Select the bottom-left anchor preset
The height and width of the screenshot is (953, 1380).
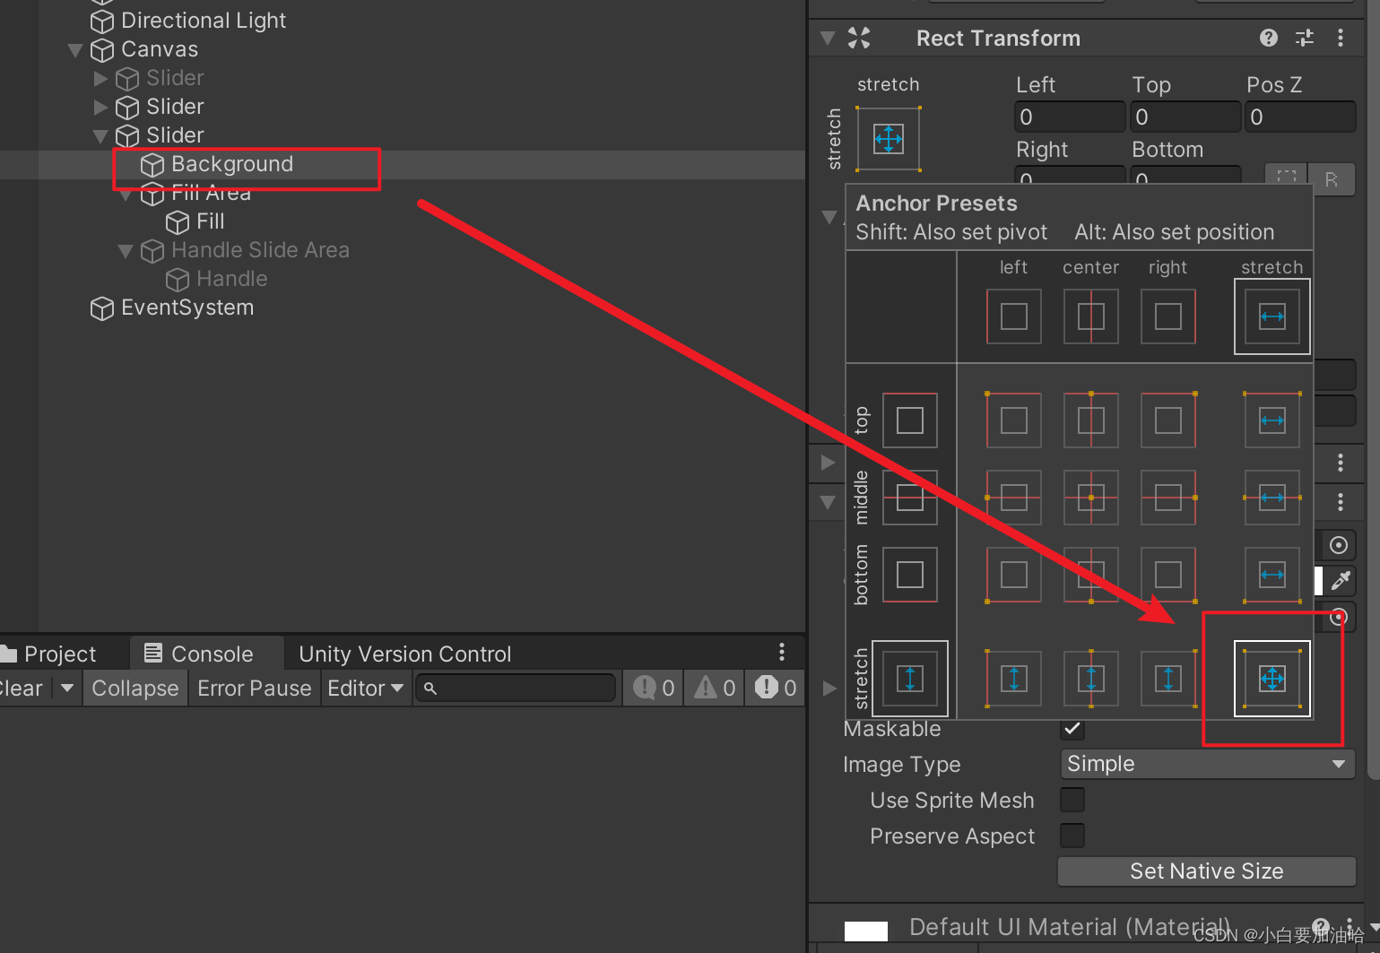pyautogui.click(x=1014, y=575)
